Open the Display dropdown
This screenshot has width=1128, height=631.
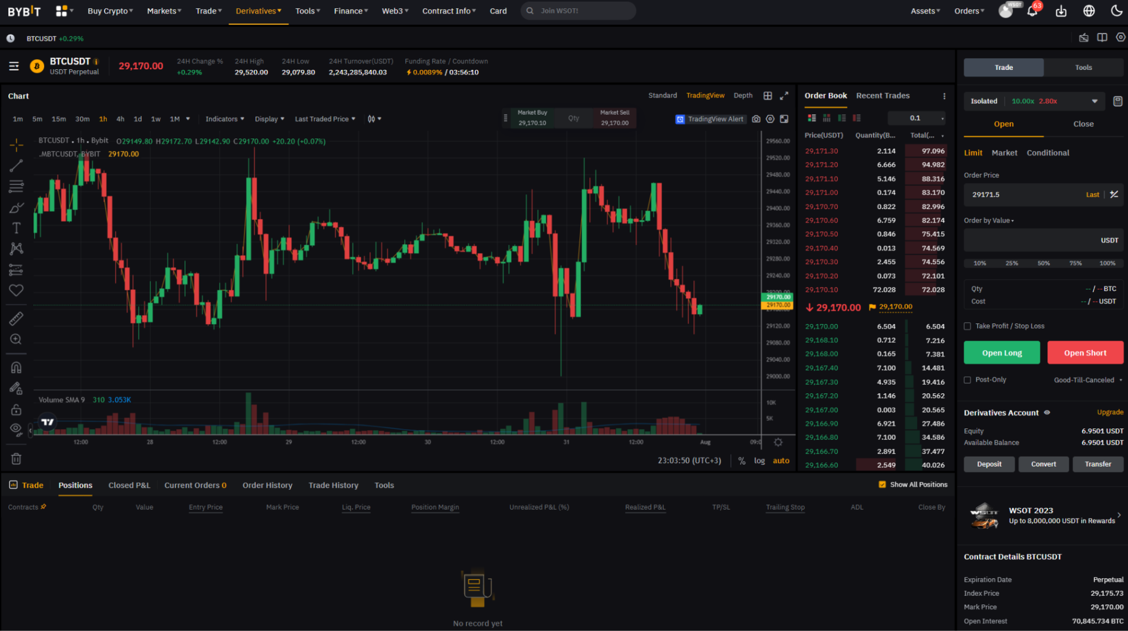pyautogui.click(x=269, y=119)
